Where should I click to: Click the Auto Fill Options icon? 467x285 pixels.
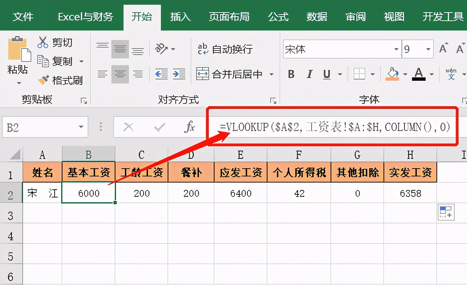446,212
